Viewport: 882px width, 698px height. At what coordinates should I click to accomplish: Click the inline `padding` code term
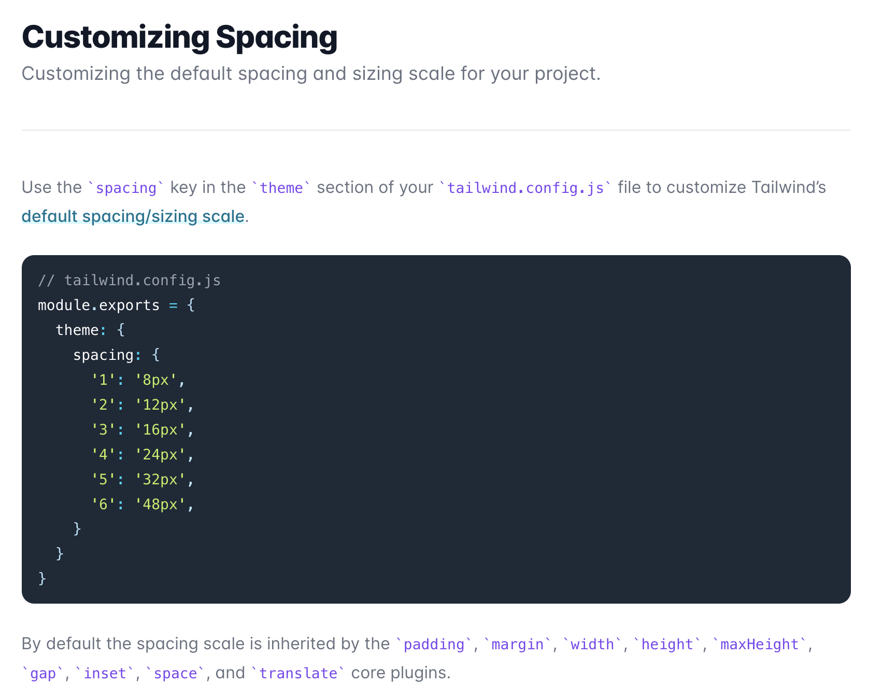point(434,644)
